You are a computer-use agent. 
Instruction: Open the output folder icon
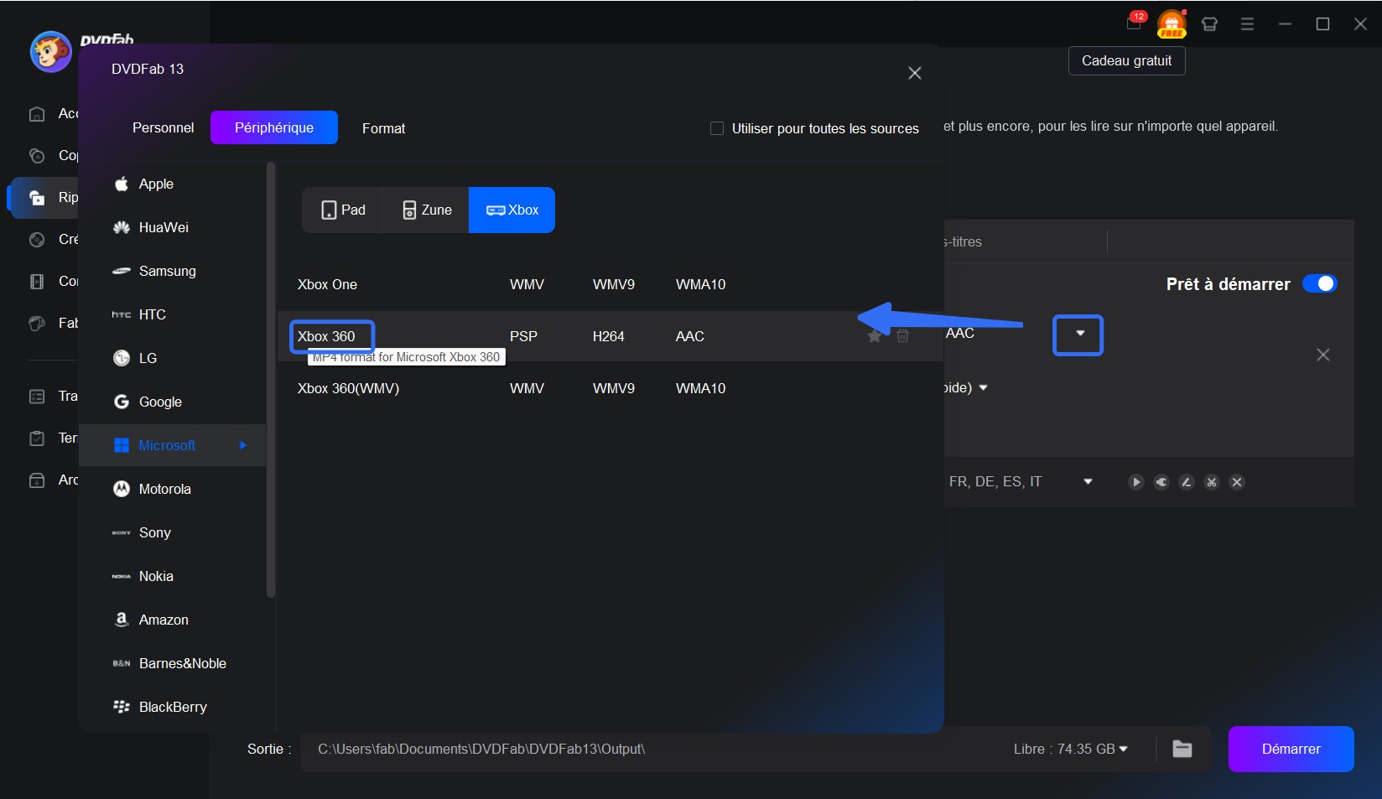[1182, 749]
